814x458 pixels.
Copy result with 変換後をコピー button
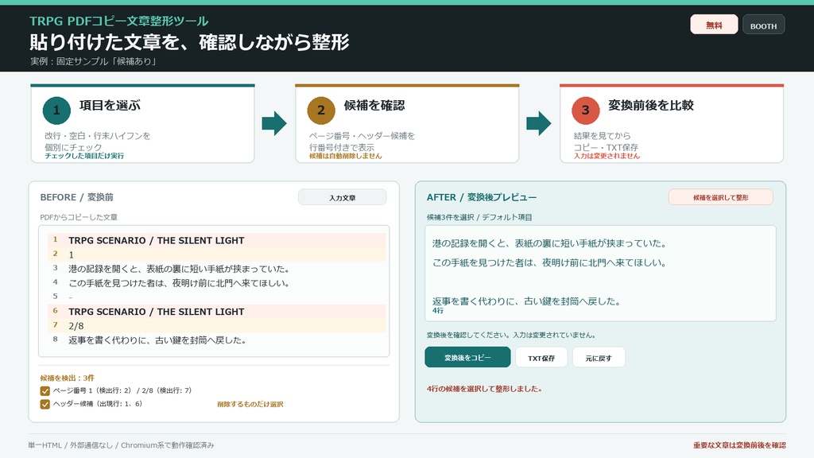pyautogui.click(x=467, y=357)
